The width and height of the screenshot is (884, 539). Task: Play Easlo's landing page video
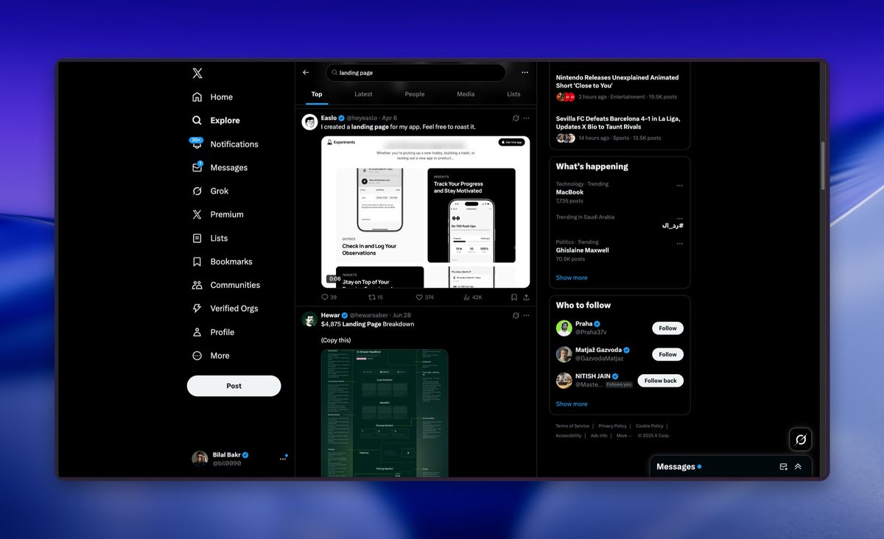coord(425,212)
